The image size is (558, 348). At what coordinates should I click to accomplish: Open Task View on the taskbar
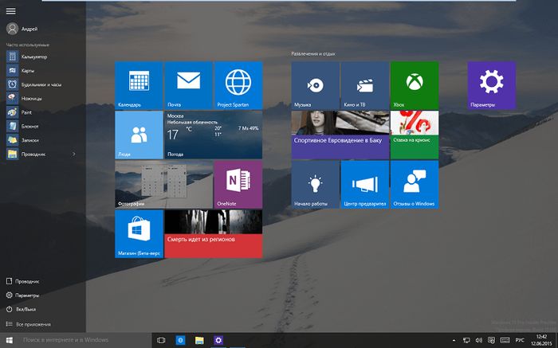pos(161,340)
